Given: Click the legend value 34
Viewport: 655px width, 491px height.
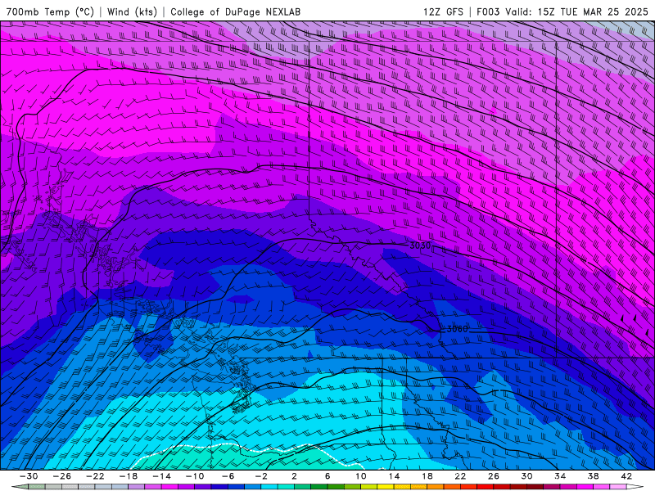Looking at the screenshot, I should click(560, 476).
